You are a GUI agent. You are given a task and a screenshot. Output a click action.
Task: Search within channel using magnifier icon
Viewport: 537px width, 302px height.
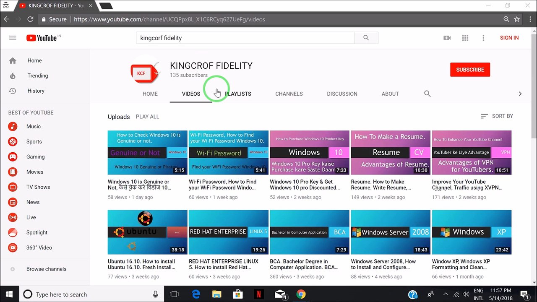427,94
